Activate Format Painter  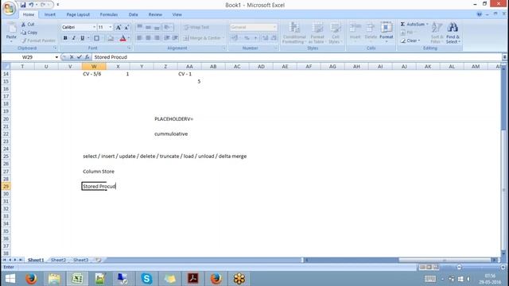(38, 41)
